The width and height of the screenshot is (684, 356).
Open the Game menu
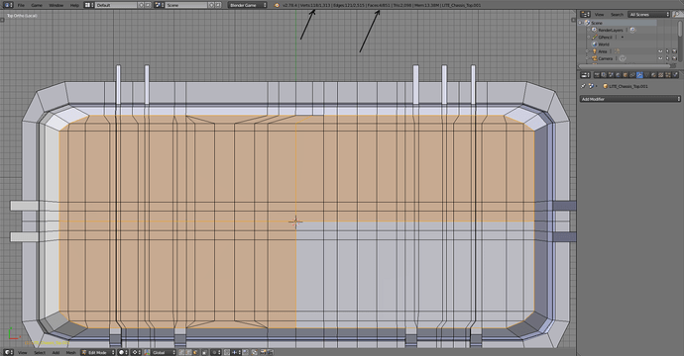point(37,5)
